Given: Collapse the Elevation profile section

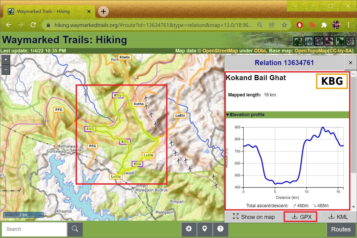Looking at the screenshot, I should pos(287,115).
